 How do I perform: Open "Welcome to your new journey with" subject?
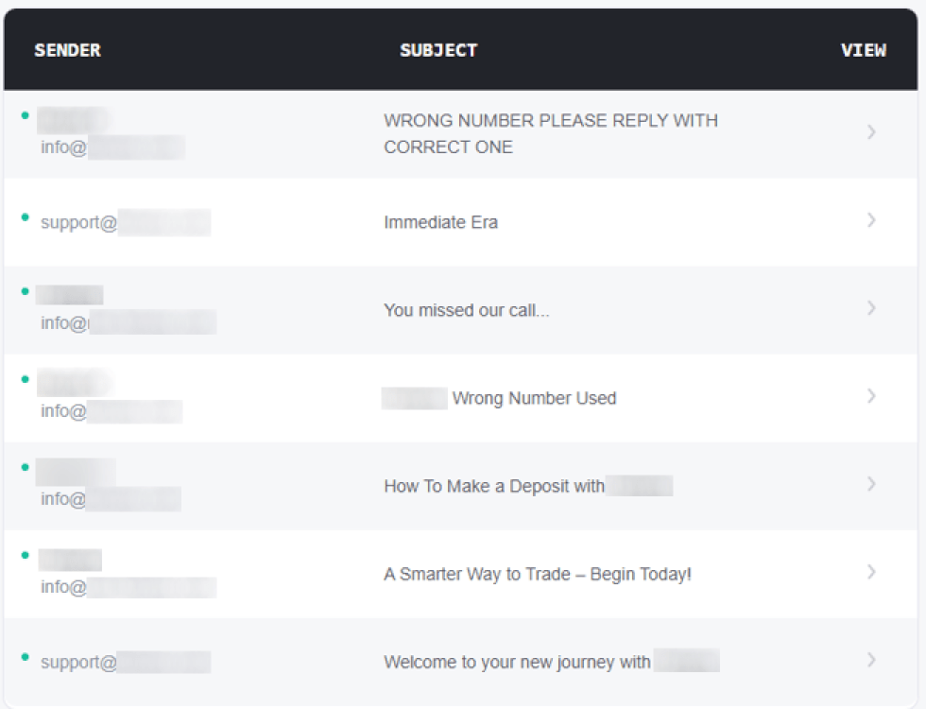516,662
